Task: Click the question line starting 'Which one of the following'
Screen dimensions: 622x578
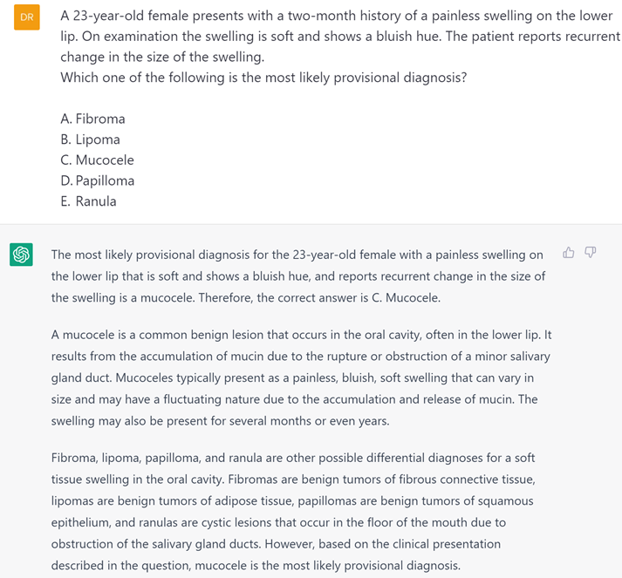Action: point(263,78)
